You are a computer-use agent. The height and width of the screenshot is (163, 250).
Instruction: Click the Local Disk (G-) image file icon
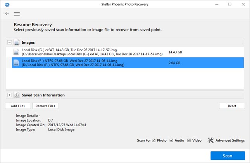coord(16,52)
